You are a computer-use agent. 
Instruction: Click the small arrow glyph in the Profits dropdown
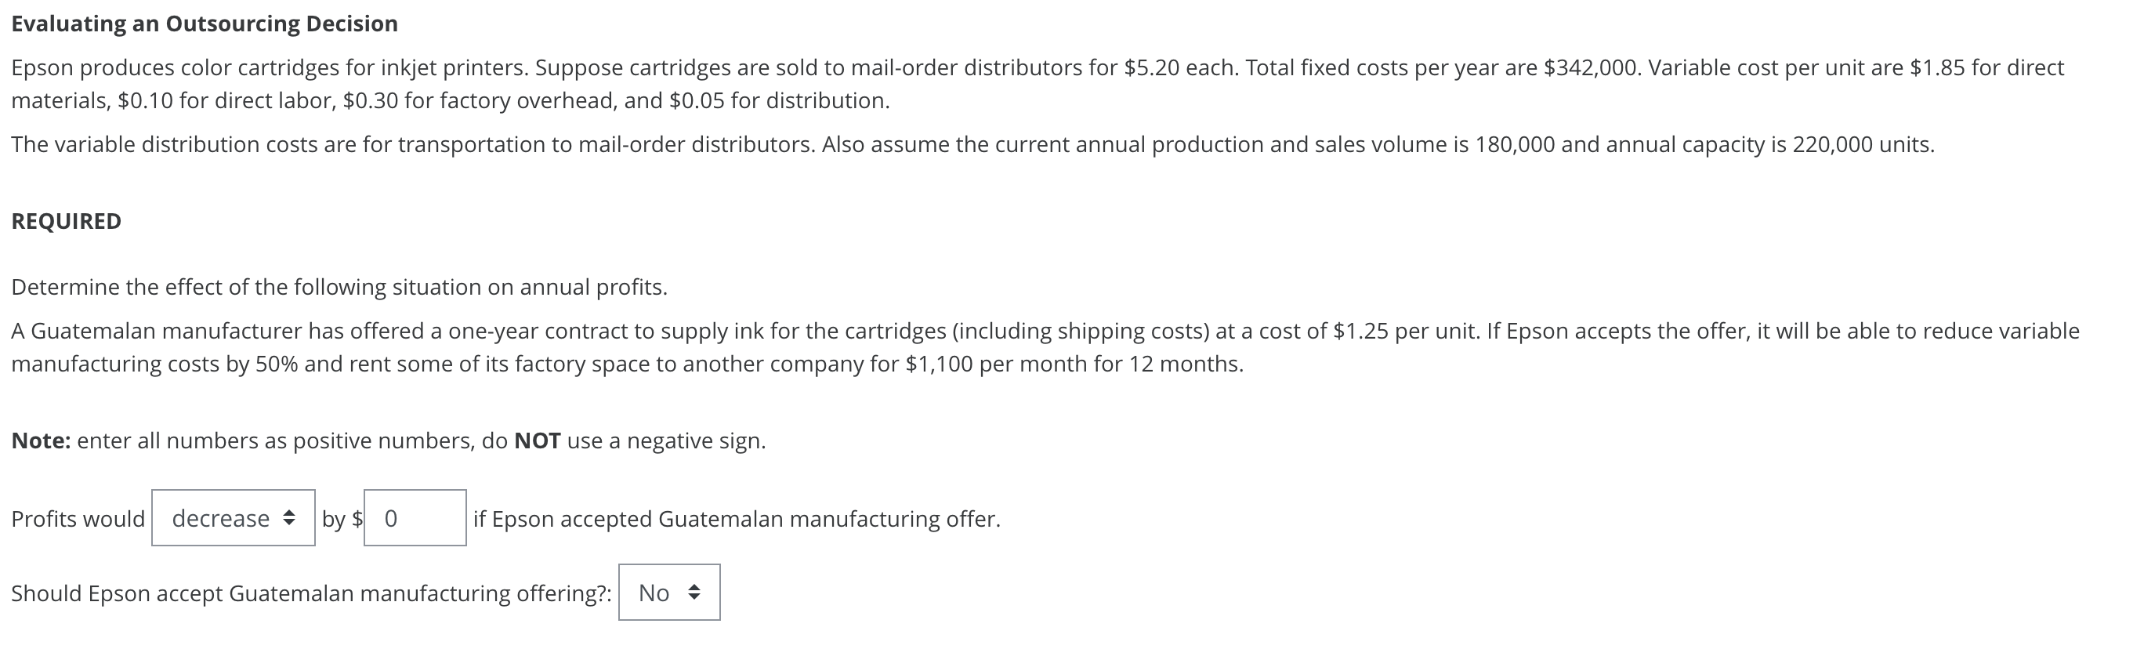289,518
